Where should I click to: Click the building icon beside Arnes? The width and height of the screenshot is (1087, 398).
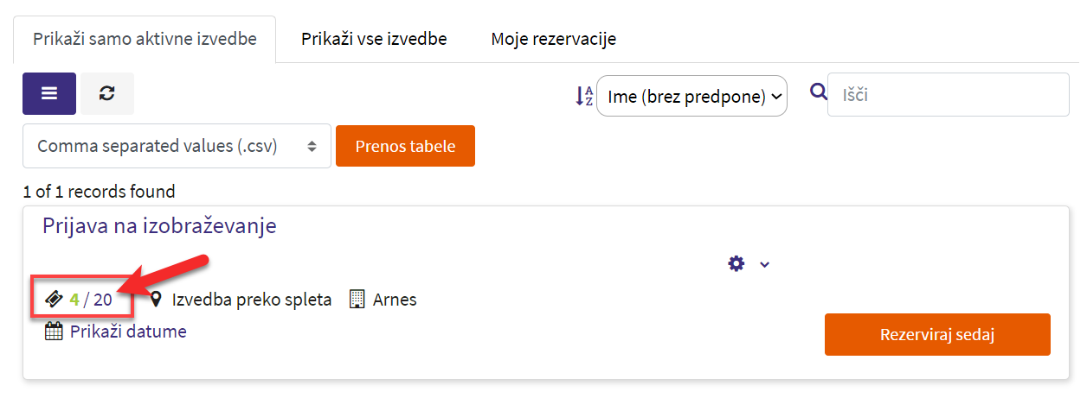[x=357, y=300]
